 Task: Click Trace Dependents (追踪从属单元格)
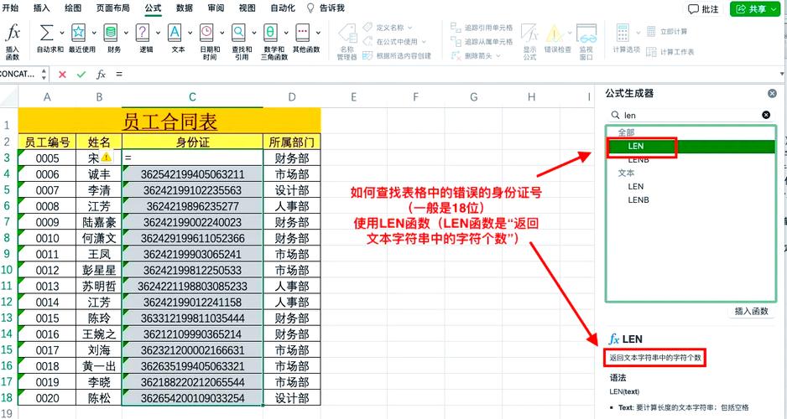coord(482,42)
